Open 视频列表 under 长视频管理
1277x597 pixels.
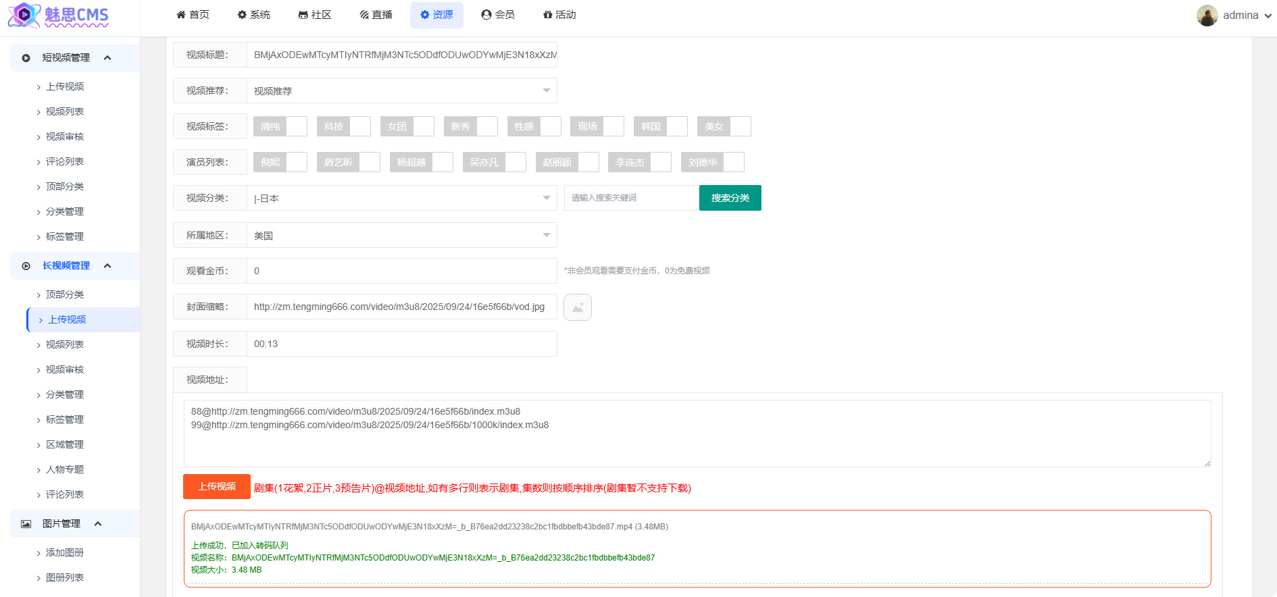click(x=65, y=344)
